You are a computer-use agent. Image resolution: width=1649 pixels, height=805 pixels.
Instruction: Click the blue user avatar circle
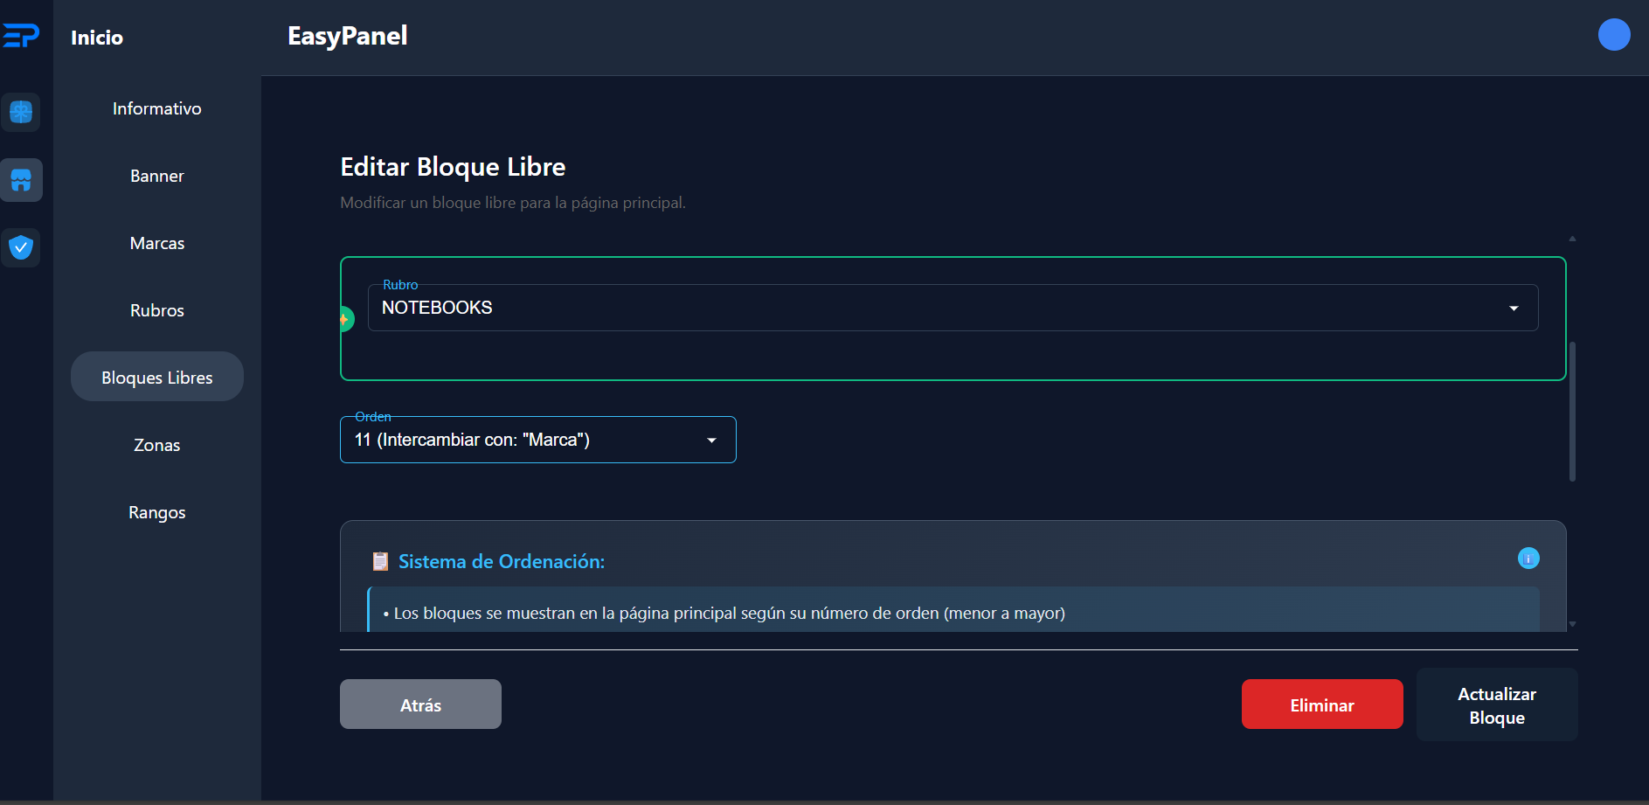(1613, 35)
